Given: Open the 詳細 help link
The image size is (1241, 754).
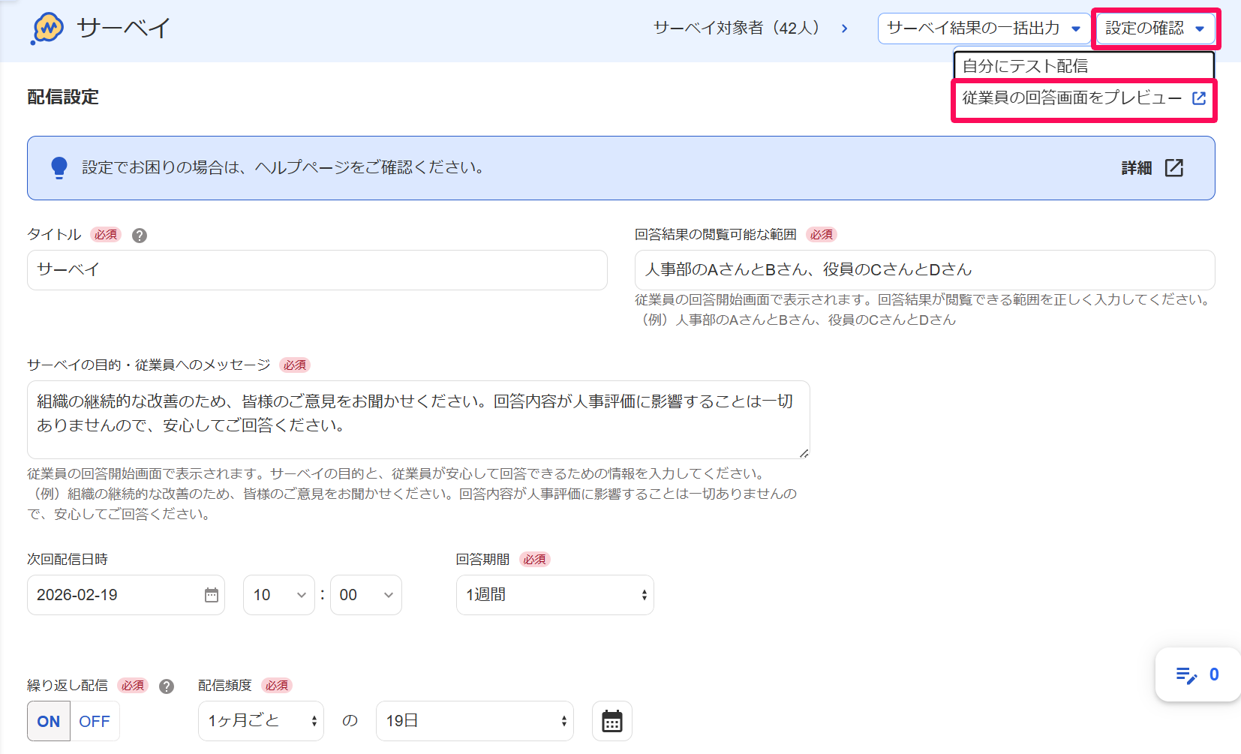Looking at the screenshot, I should 1136,168.
